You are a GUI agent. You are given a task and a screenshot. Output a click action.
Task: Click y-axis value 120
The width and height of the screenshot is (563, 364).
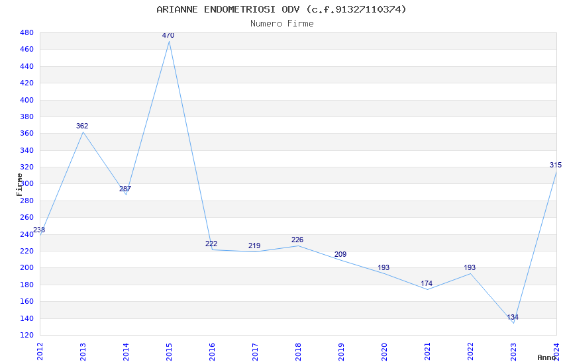(26, 336)
